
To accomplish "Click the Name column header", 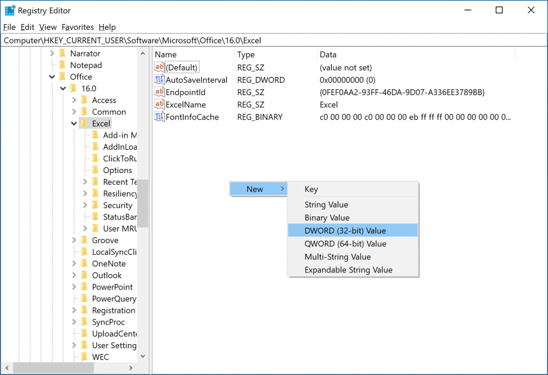I will [x=194, y=54].
